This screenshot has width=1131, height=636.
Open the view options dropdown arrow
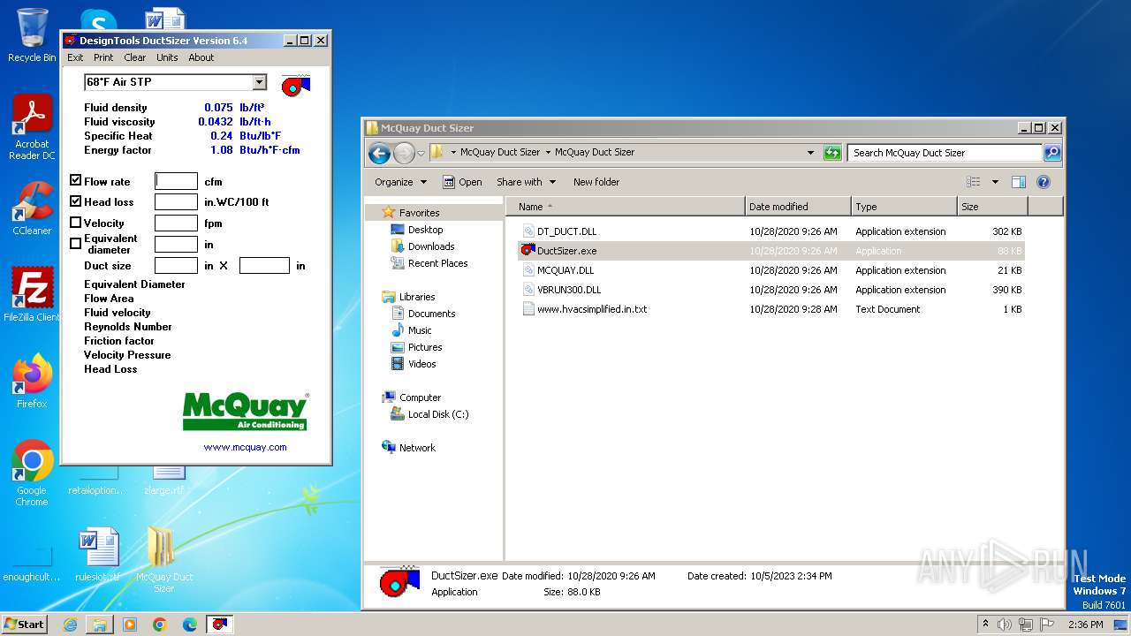pyautogui.click(x=995, y=182)
